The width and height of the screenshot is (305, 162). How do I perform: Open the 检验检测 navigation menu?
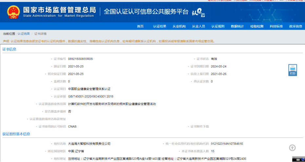[x=257, y=26]
